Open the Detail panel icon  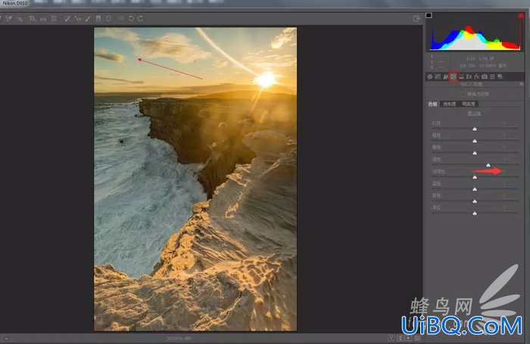445,77
